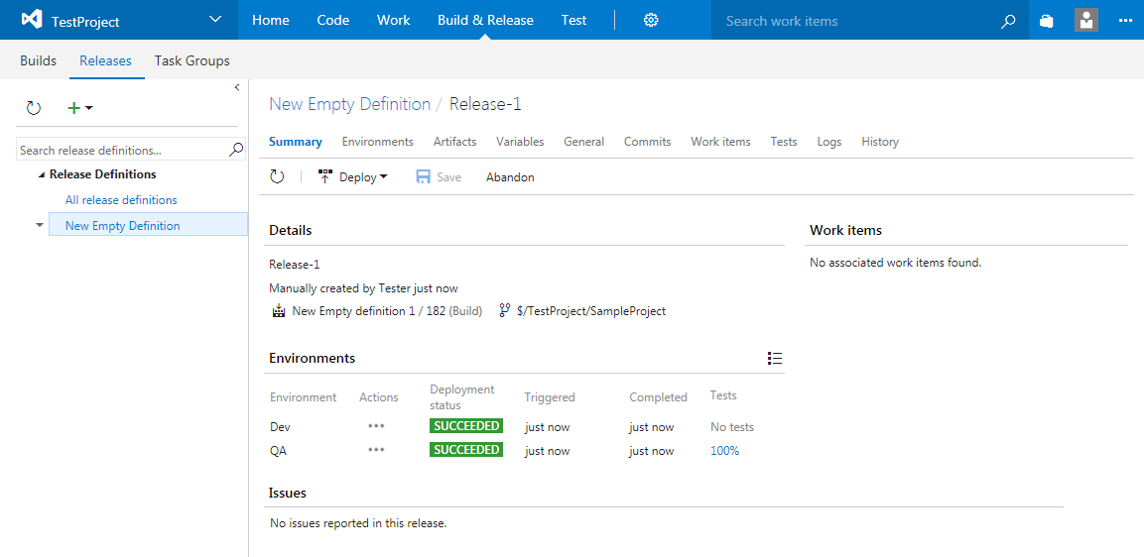Click the ellipsis menu in top bar
Screen dimensions: 1144x557
(x=1124, y=21)
